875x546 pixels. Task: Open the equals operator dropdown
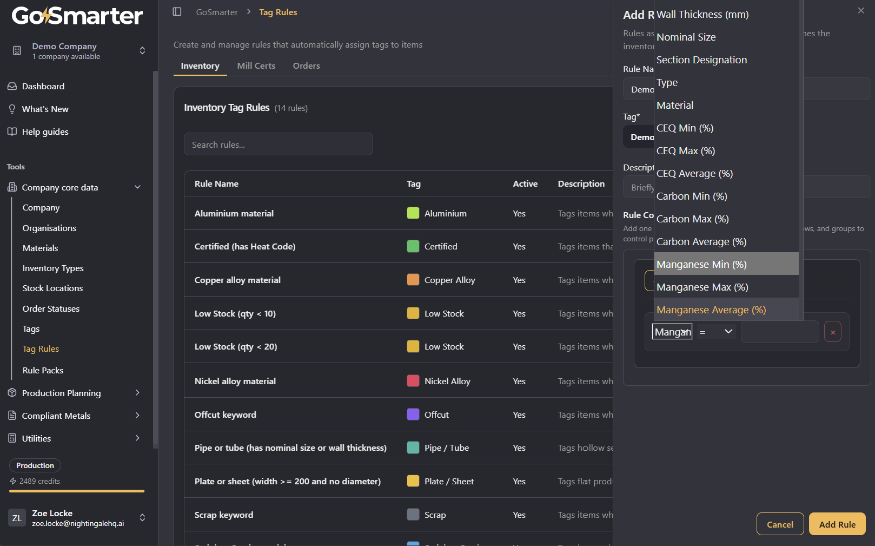tap(715, 331)
